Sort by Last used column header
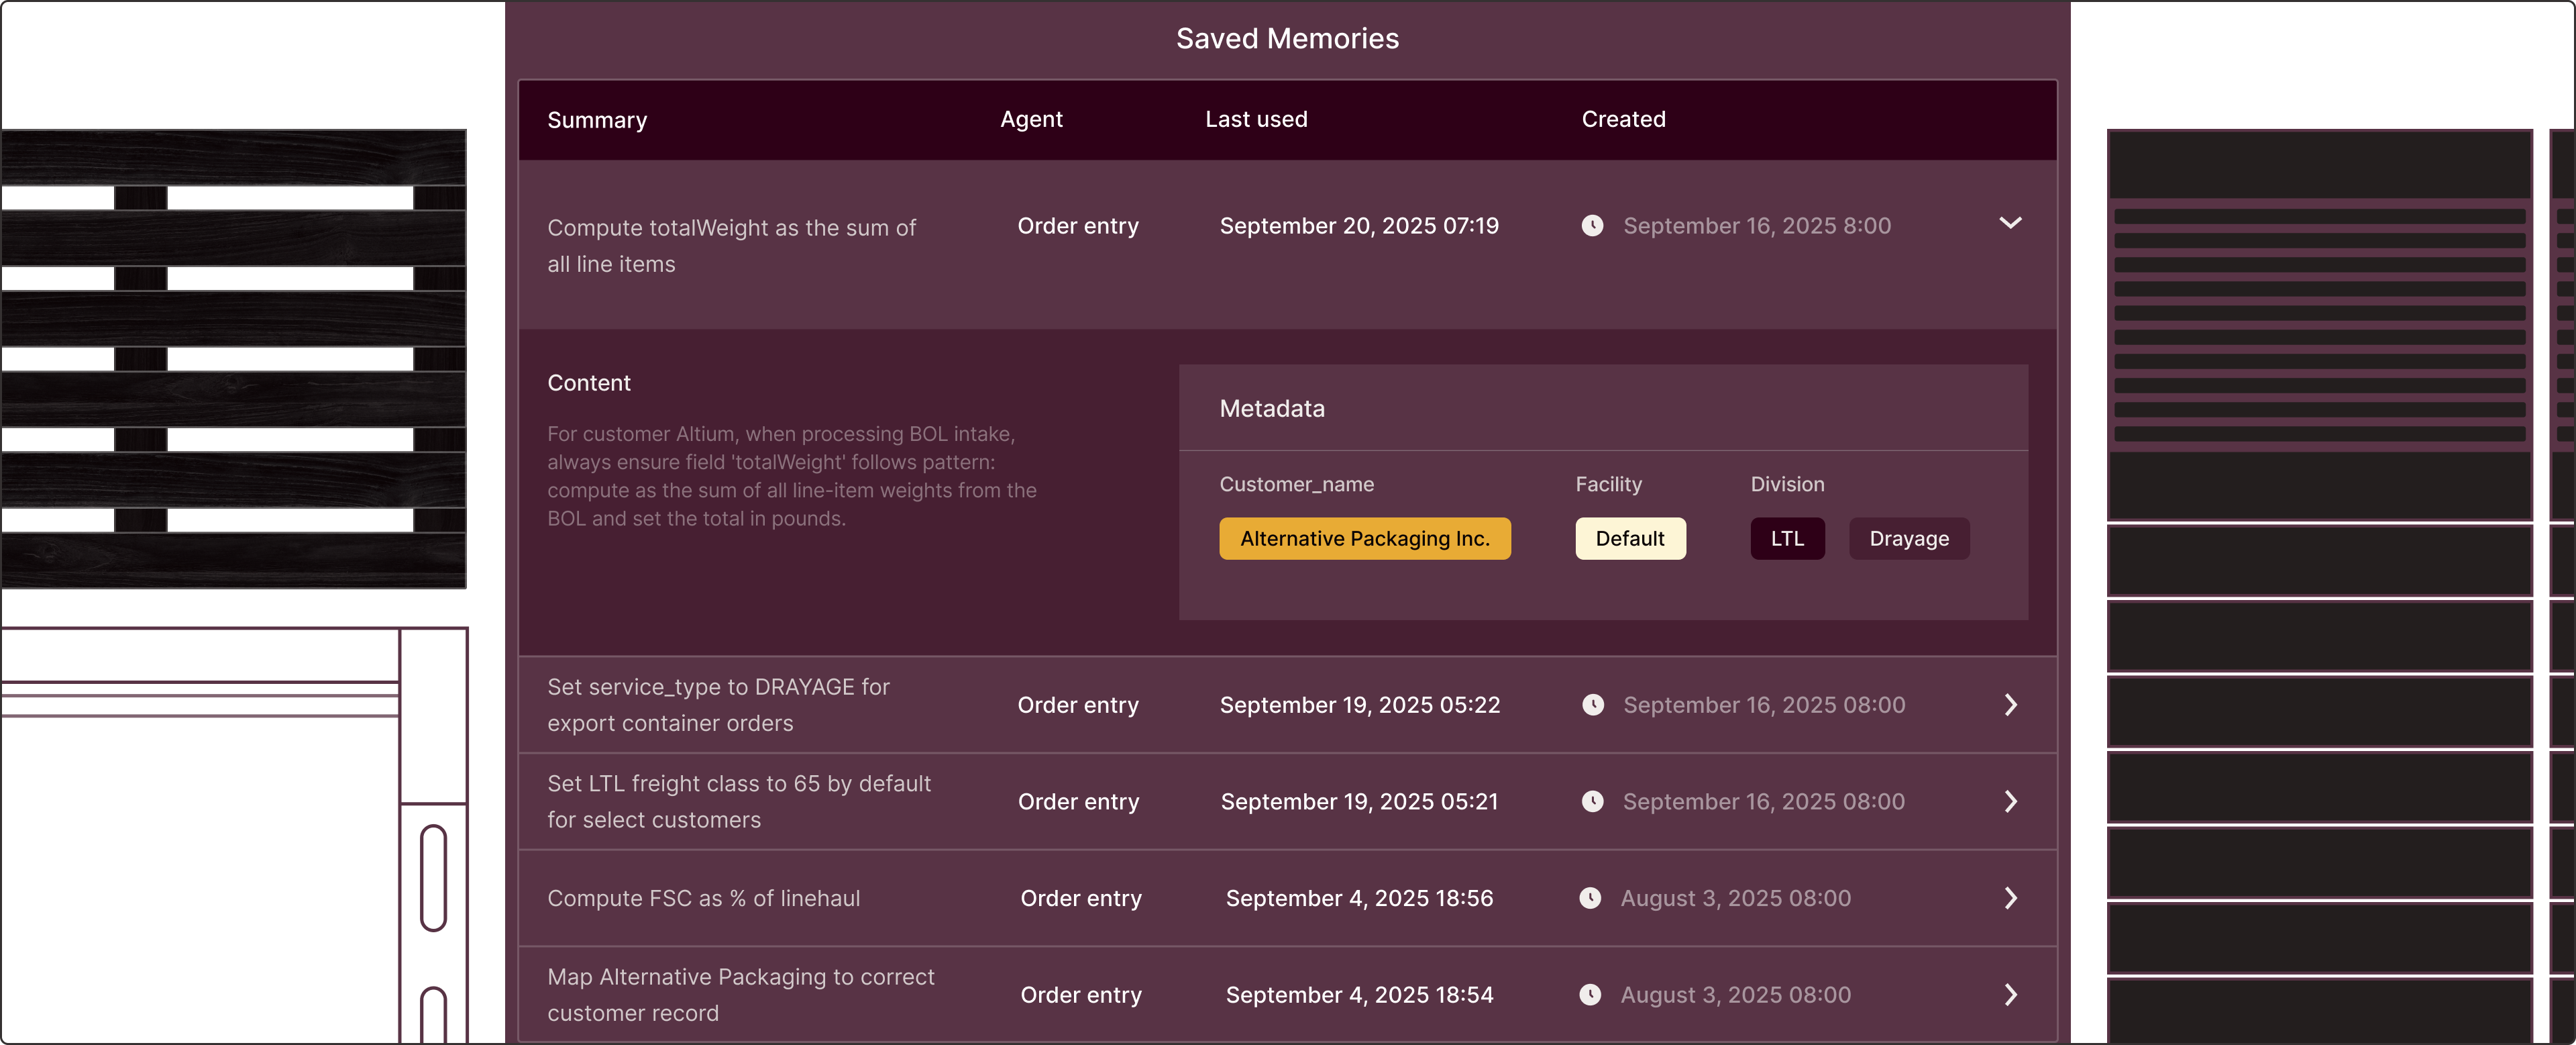Viewport: 2576px width, 1045px height. click(1255, 119)
